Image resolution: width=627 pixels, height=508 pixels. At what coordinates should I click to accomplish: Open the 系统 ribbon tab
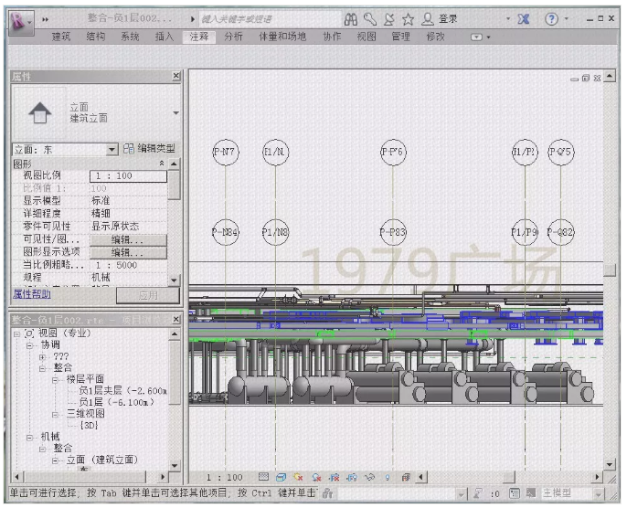pos(130,37)
